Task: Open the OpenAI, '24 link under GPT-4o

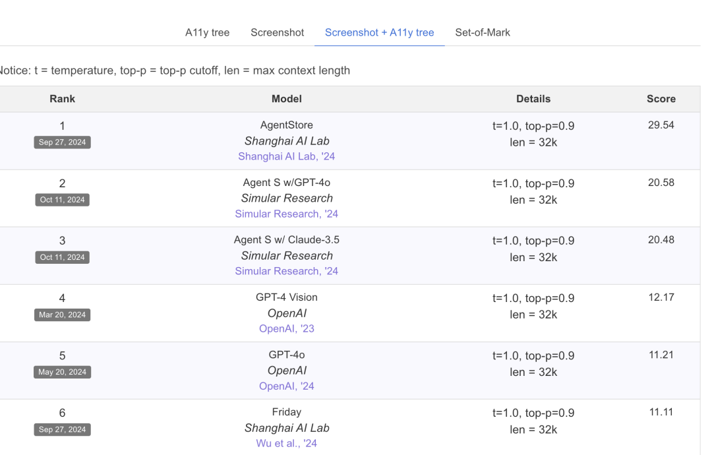Action: tap(286, 386)
